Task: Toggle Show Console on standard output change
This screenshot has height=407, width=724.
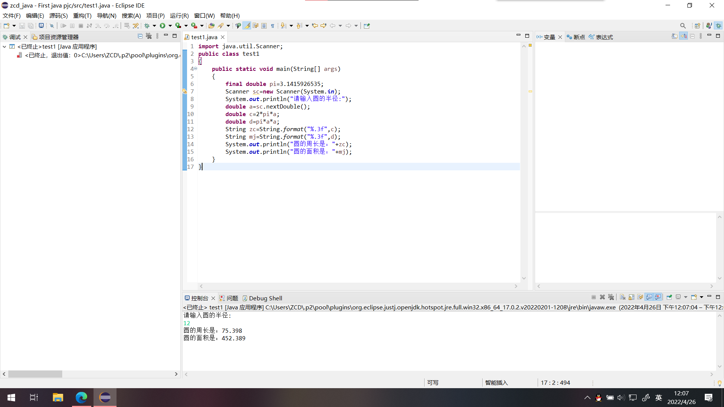Action: [649, 297]
